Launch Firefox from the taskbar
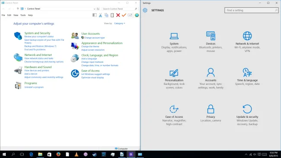This screenshot has height=158, width=281. click(x=58, y=155)
